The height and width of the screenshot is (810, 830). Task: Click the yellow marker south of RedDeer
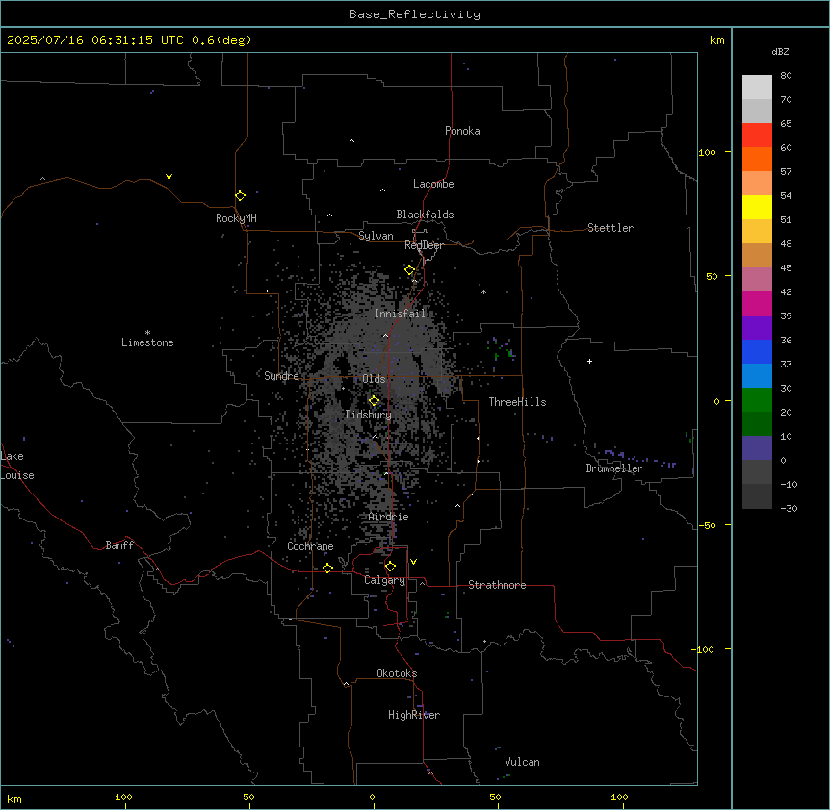[x=410, y=270]
